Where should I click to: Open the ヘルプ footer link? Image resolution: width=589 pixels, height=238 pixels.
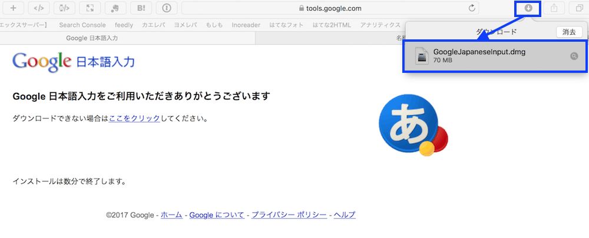pos(345,215)
